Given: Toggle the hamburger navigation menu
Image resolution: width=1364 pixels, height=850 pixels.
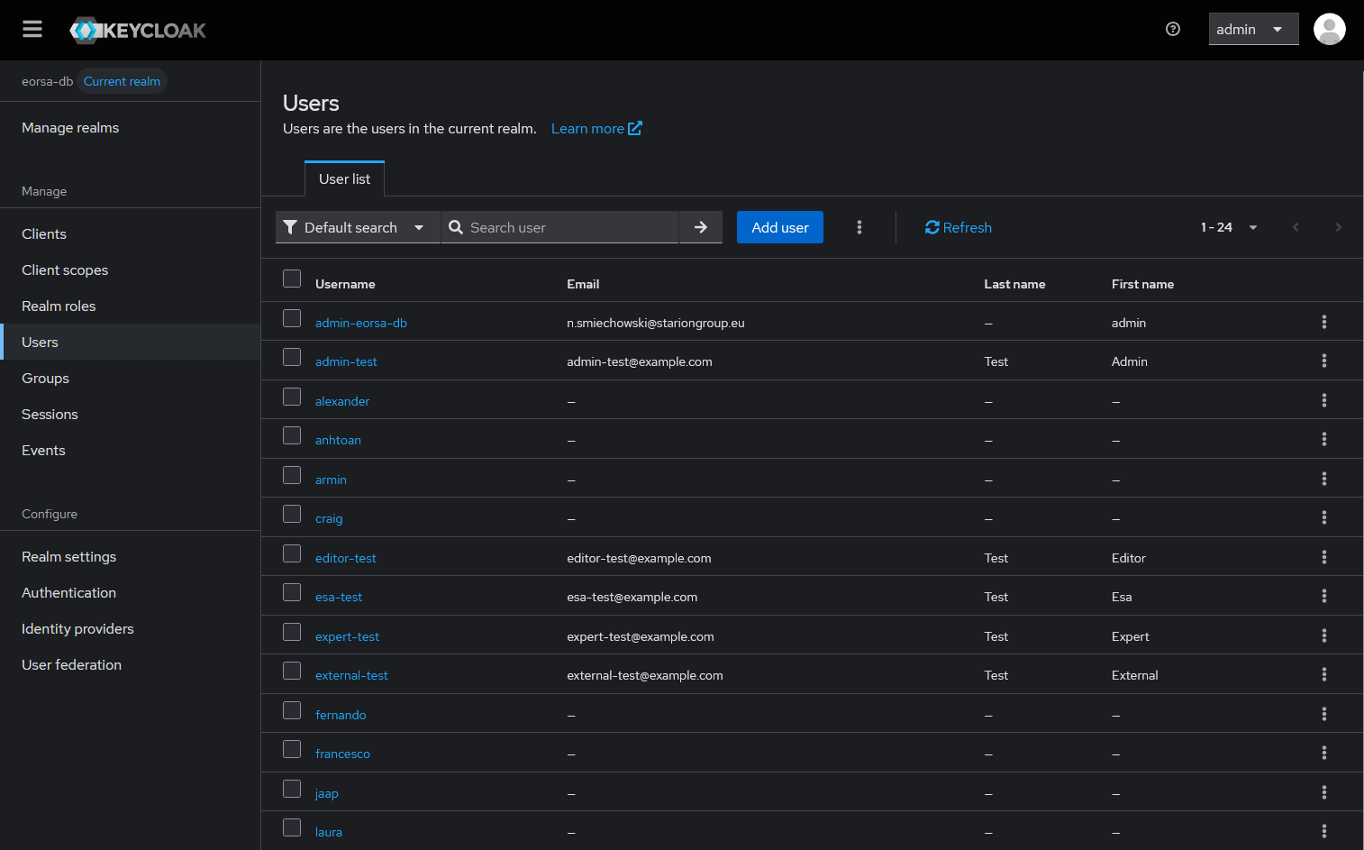Looking at the screenshot, I should [32, 30].
